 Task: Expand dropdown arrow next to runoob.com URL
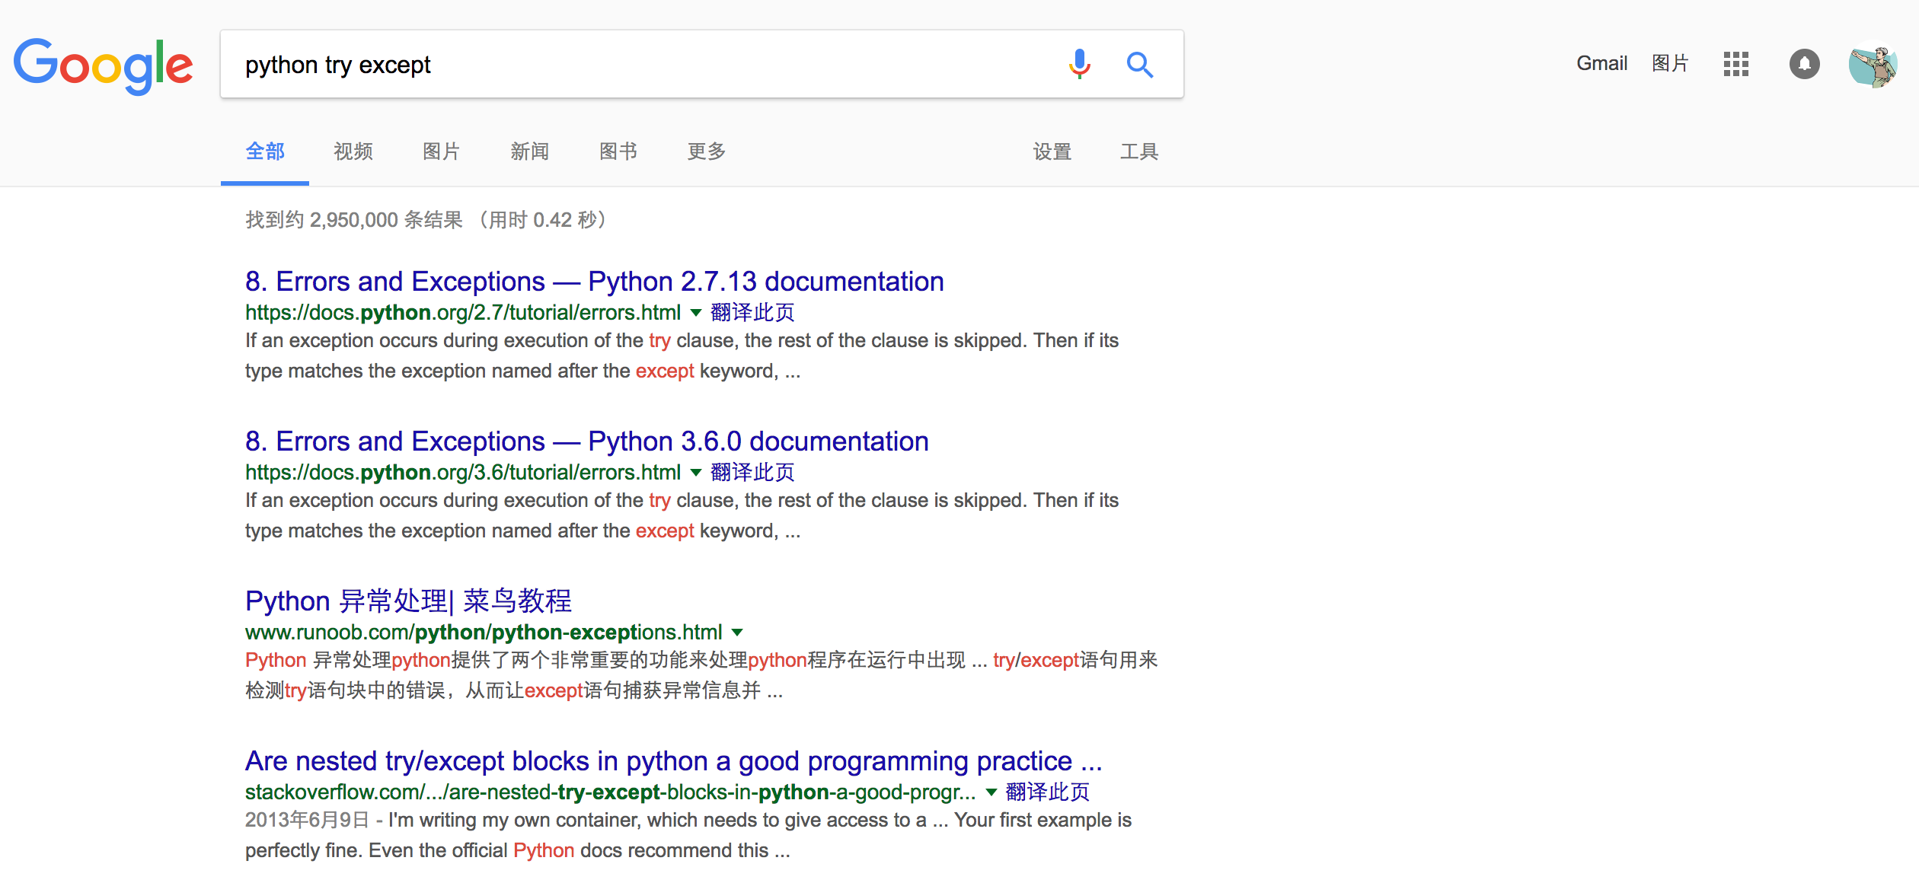coord(737,633)
